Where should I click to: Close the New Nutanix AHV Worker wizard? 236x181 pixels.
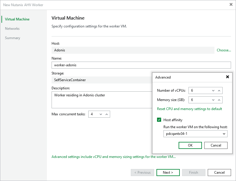(231, 5)
